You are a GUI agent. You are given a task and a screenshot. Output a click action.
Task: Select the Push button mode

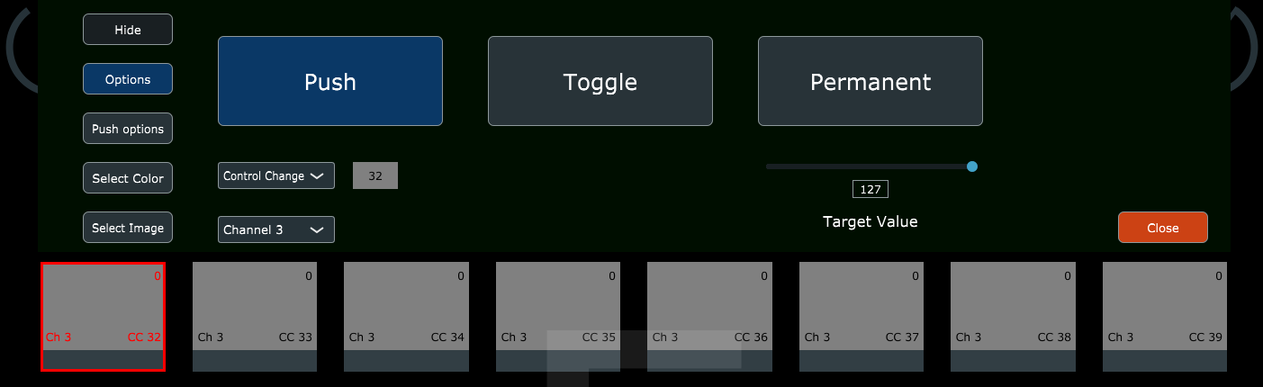point(329,81)
